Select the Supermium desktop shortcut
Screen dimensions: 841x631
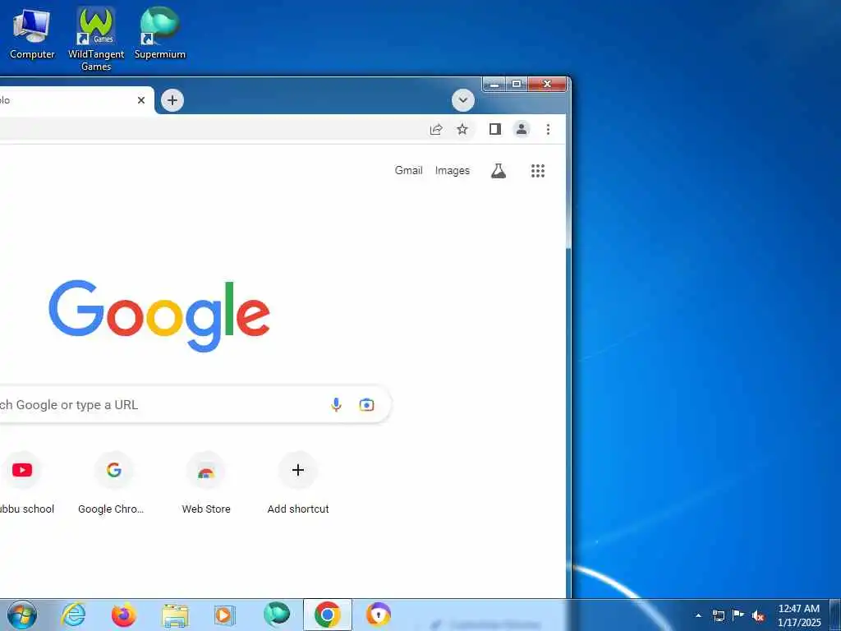coord(160,34)
